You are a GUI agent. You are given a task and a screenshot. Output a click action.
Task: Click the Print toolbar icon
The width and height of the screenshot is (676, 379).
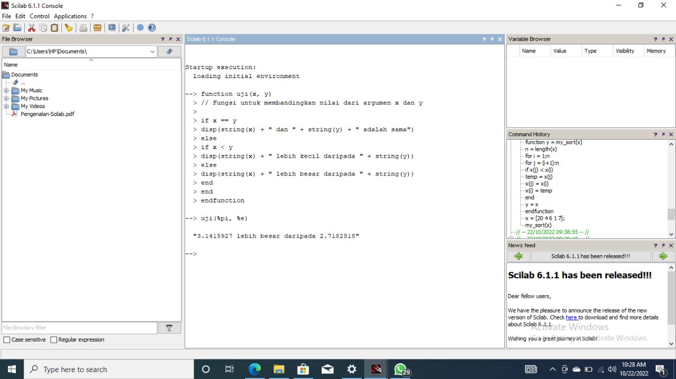click(83, 28)
